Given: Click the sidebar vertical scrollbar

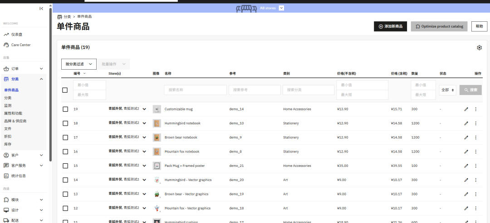Looking at the screenshot, I should point(51,84).
